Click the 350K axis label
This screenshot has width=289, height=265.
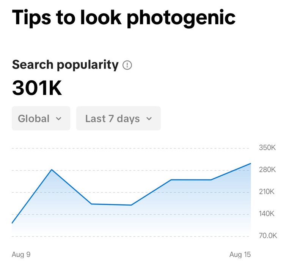[x=267, y=148]
